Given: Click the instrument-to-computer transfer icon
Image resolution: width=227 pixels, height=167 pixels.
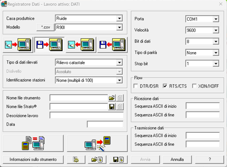Looking at the screenshot, I should click(x=18, y=45).
